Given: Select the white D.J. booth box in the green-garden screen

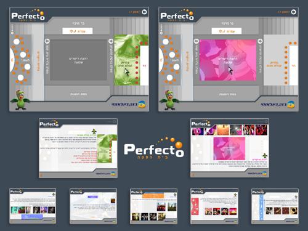Looking at the screenshot, I should coord(78,31).
